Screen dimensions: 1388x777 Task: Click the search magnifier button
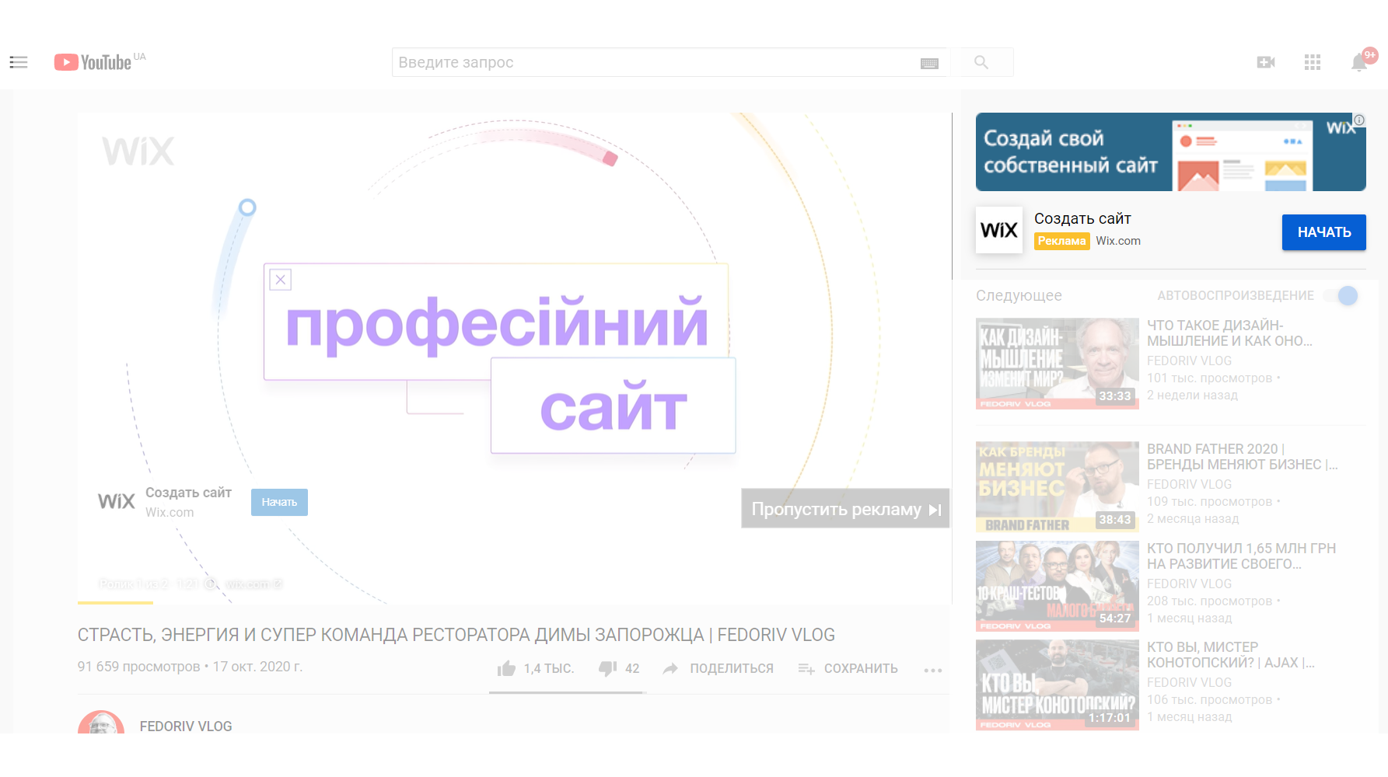(x=981, y=62)
